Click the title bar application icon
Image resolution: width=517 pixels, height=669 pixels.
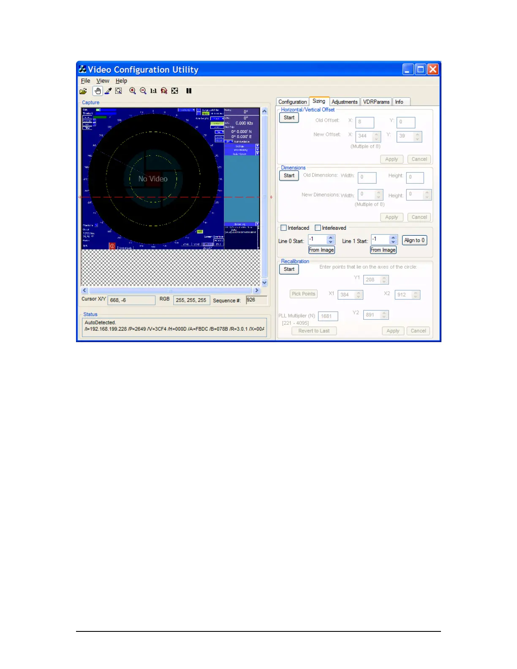pos(83,69)
